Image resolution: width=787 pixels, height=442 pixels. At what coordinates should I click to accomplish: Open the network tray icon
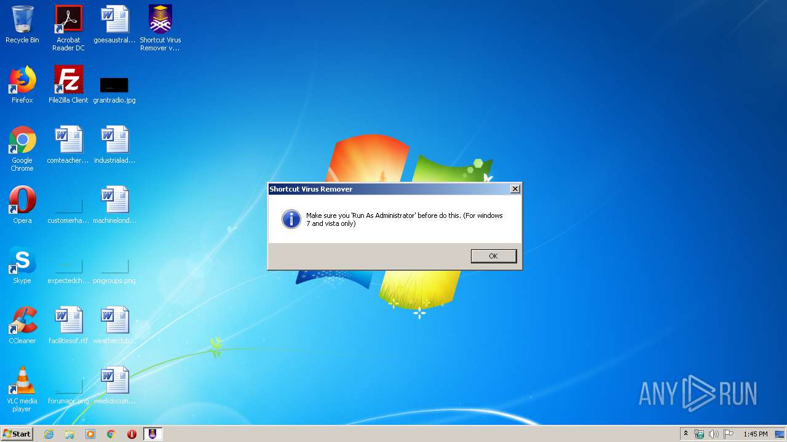coord(699,434)
